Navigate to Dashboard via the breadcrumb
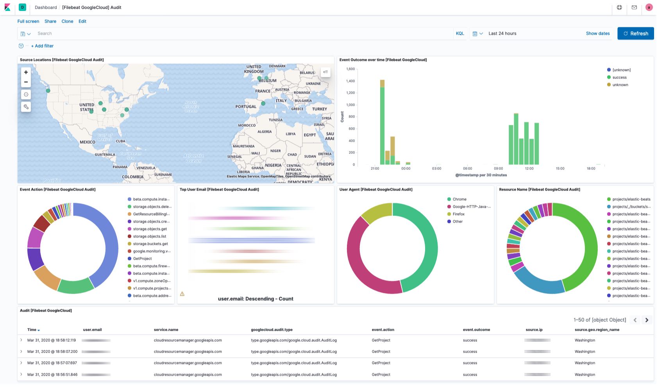Image resolution: width=665 pixels, height=389 pixels. point(45,7)
